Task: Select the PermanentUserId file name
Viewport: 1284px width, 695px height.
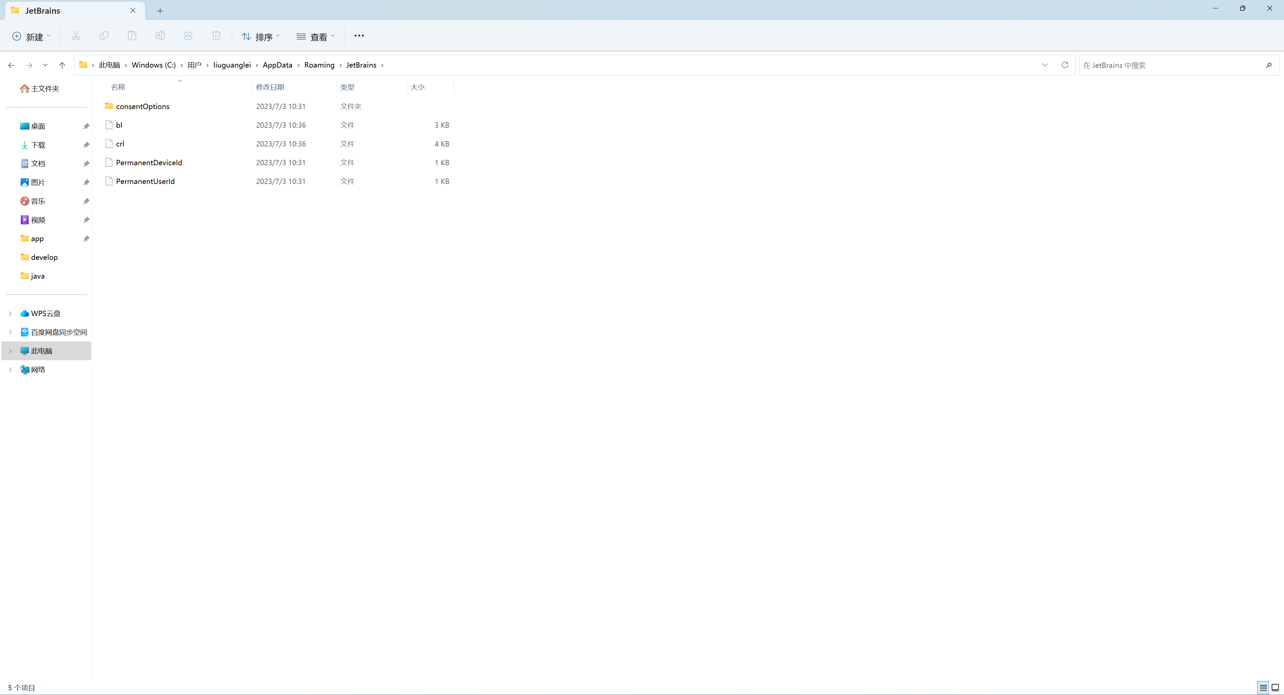Action: click(145, 181)
